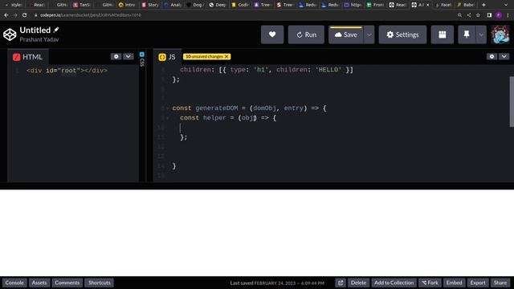Viewport: 514px width, 289px height.
Task: Click the browser zoom magnifier icon
Action: coord(459,15)
